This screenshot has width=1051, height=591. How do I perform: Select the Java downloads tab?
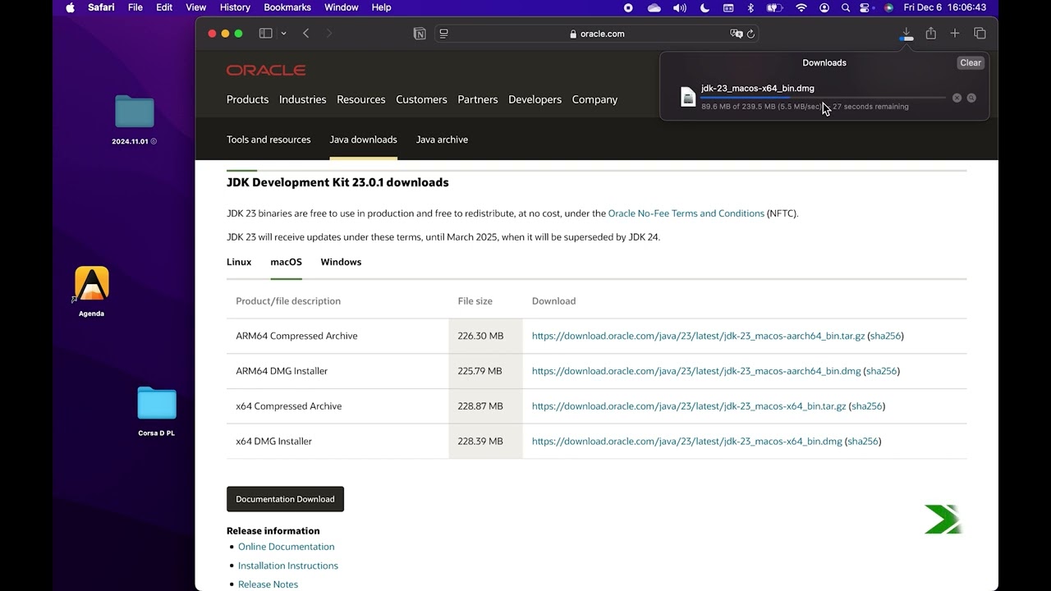click(363, 140)
